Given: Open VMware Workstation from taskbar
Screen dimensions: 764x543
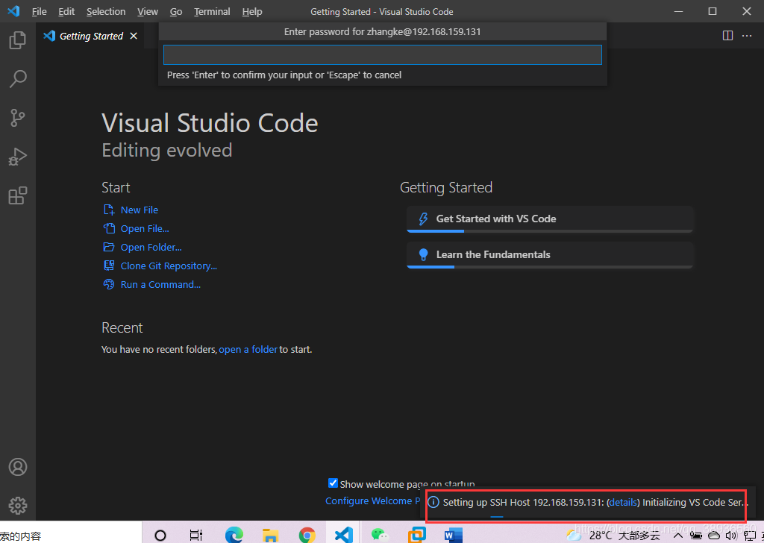Looking at the screenshot, I should point(416,535).
